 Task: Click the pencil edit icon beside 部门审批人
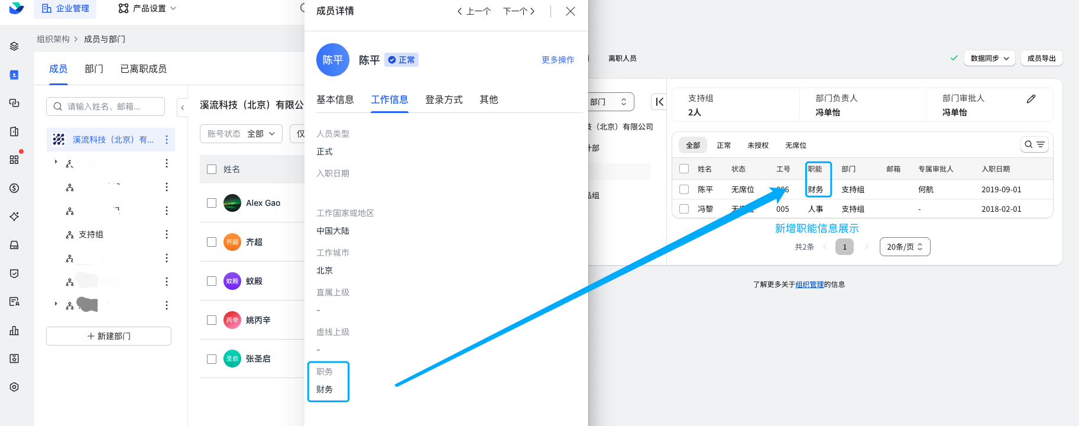pos(1031,99)
